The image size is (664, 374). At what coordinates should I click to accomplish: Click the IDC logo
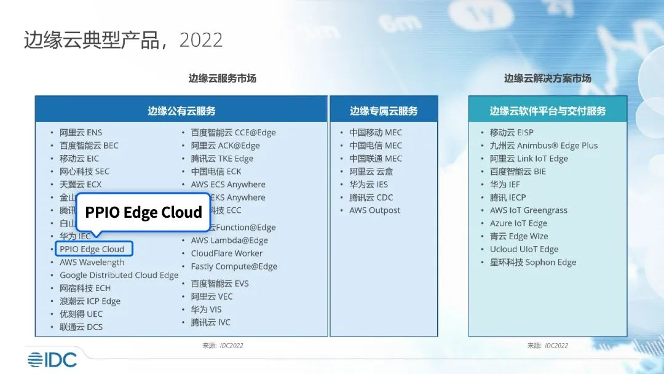tap(52, 360)
